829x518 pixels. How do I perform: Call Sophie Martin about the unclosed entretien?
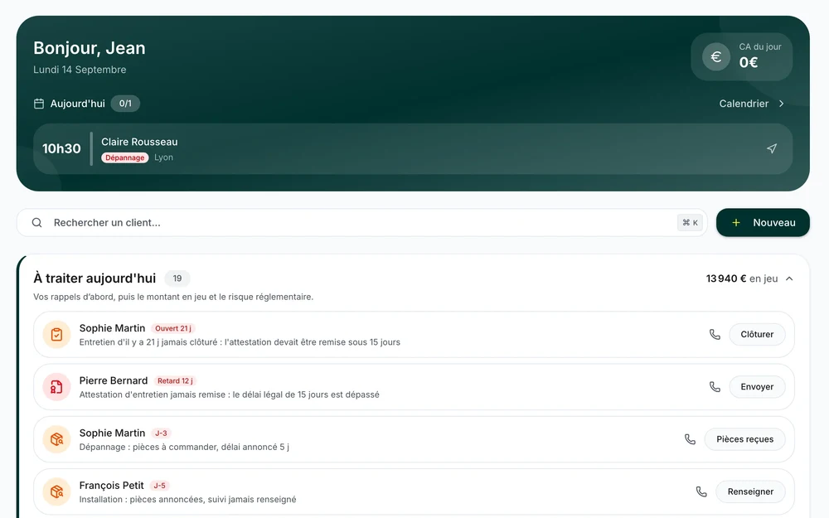pyautogui.click(x=715, y=334)
